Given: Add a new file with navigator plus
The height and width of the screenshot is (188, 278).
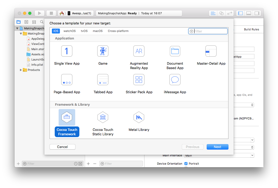Looking at the screenshot, I should click(x=18, y=164).
